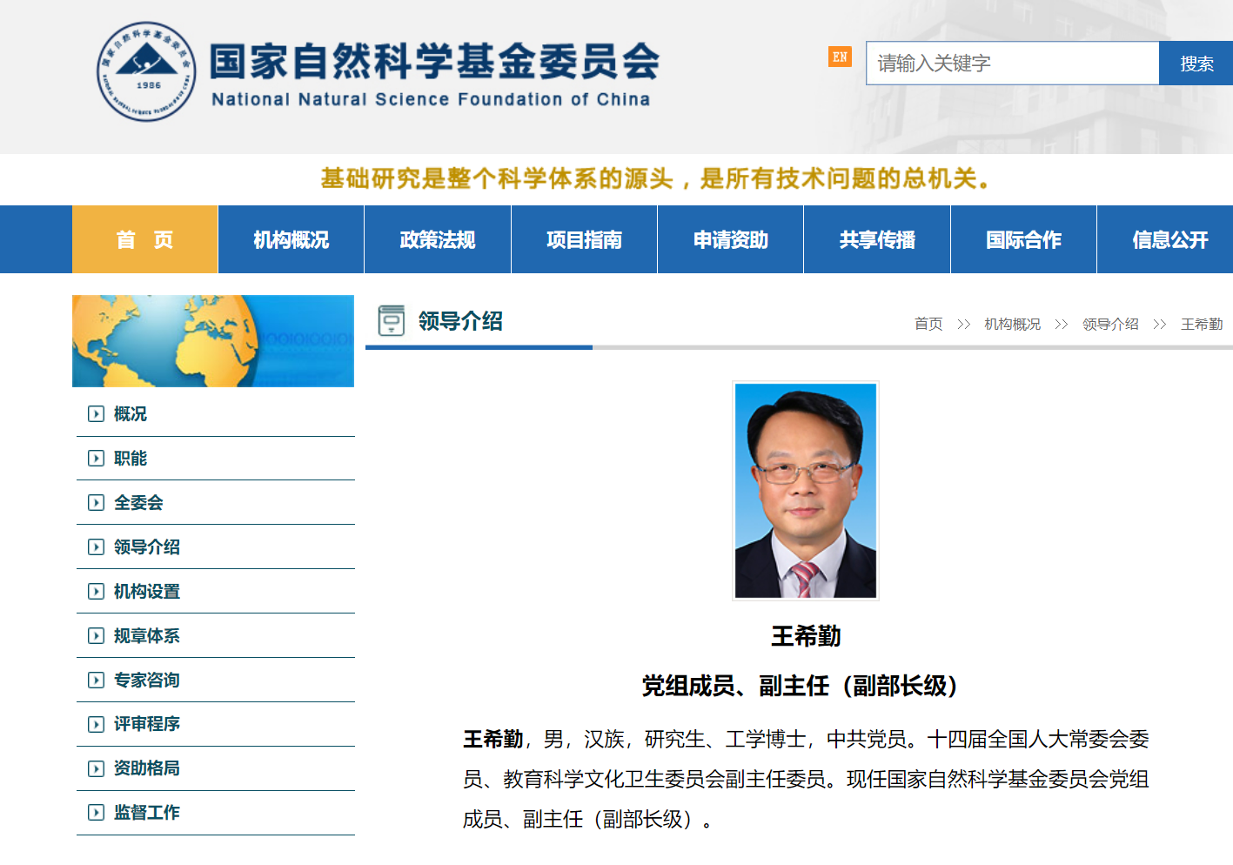The height and width of the screenshot is (865, 1233).
Task: Click the 搜索 search button
Action: pyautogui.click(x=1196, y=64)
